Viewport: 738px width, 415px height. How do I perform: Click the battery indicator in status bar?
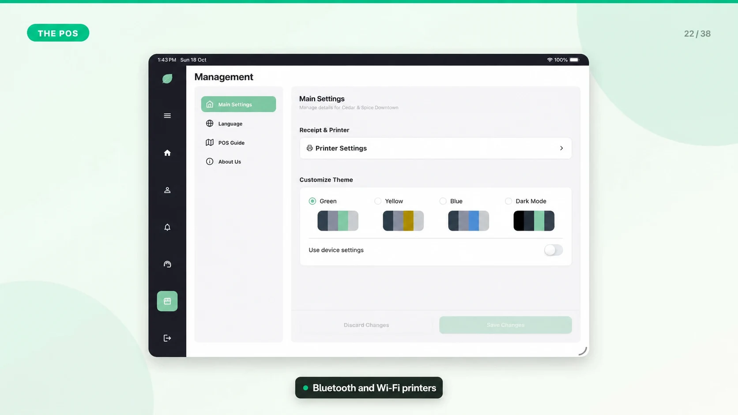(x=574, y=60)
